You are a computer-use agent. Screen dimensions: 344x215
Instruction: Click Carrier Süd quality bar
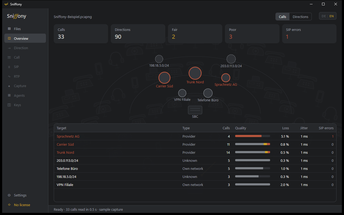253,144
